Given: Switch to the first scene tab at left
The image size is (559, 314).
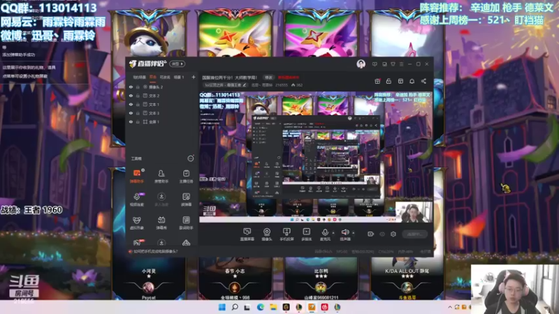Looking at the screenshot, I should (139, 77).
